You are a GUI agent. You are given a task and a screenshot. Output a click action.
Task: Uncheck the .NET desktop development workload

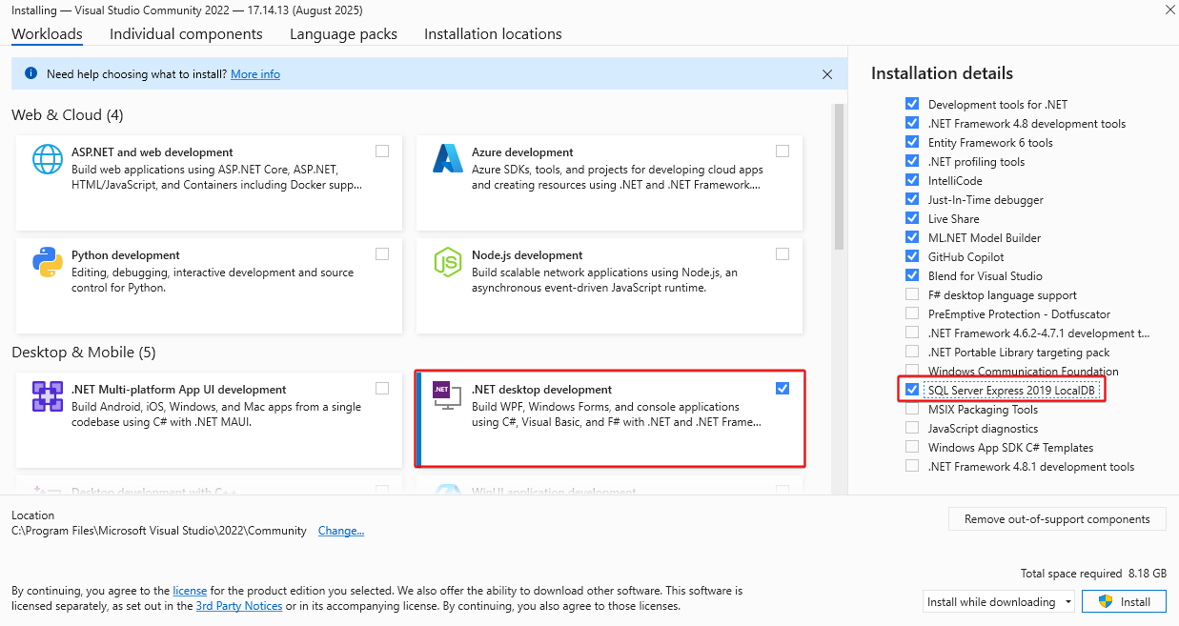coord(783,388)
